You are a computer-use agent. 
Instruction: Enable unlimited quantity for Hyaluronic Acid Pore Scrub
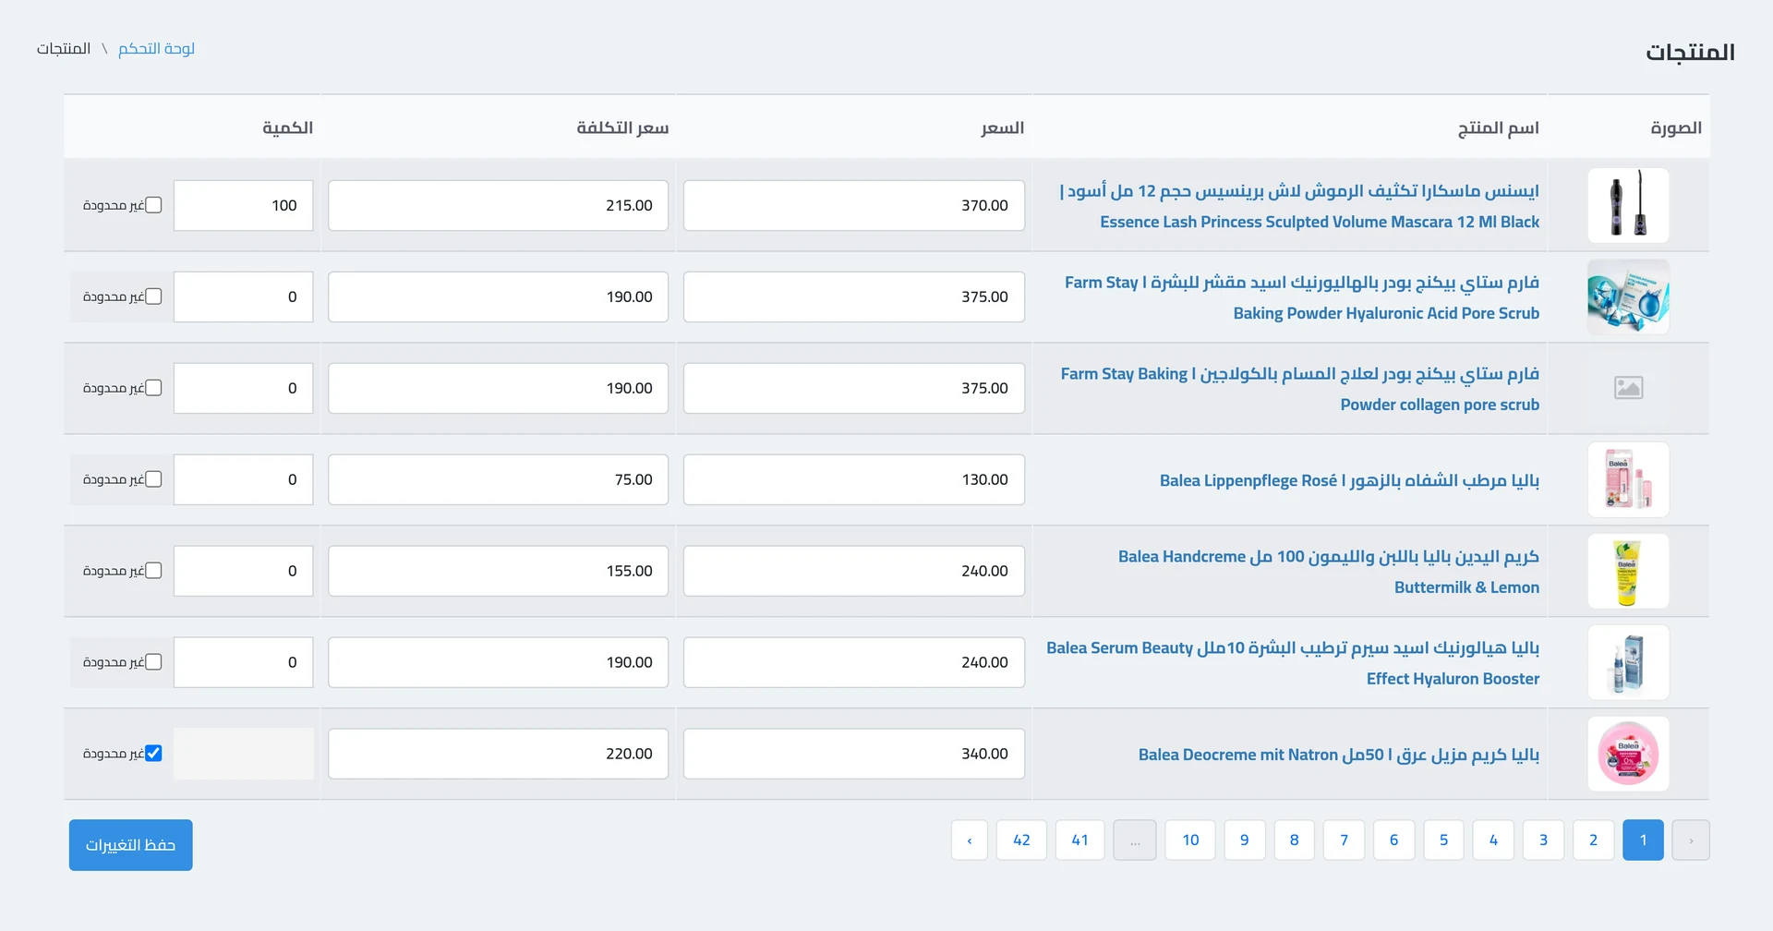point(153,296)
